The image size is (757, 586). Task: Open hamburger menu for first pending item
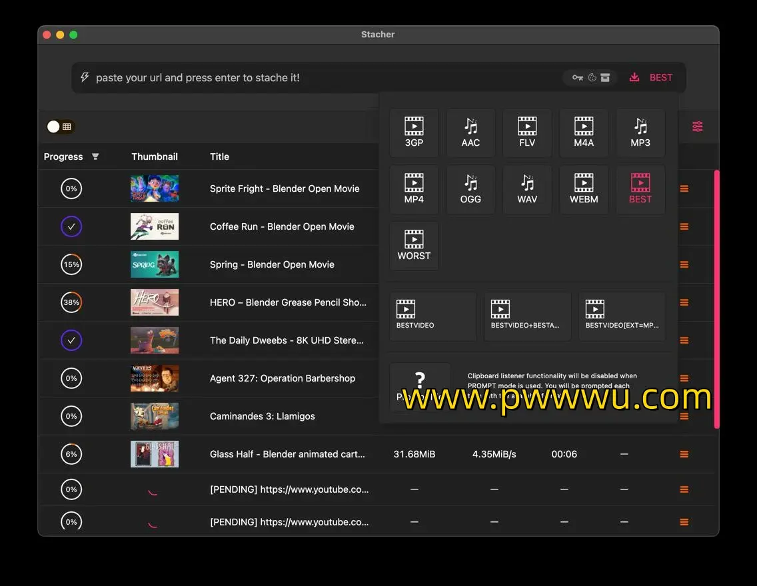pos(684,489)
